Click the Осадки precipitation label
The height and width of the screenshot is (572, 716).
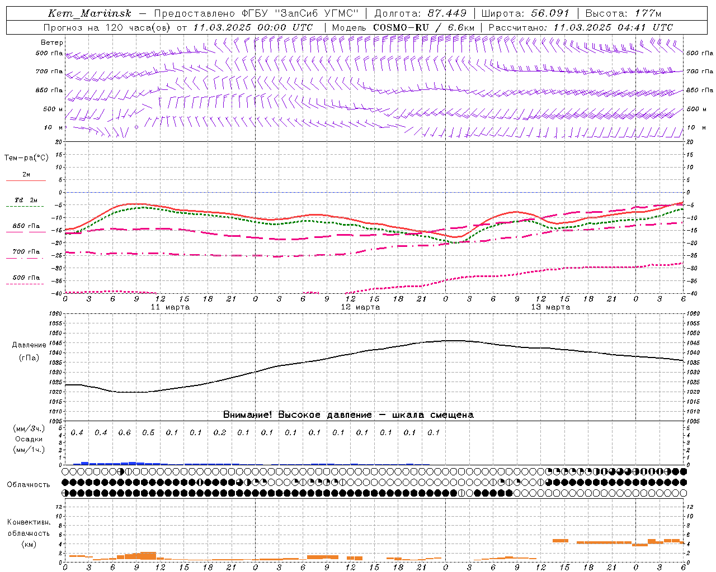pyautogui.click(x=29, y=439)
